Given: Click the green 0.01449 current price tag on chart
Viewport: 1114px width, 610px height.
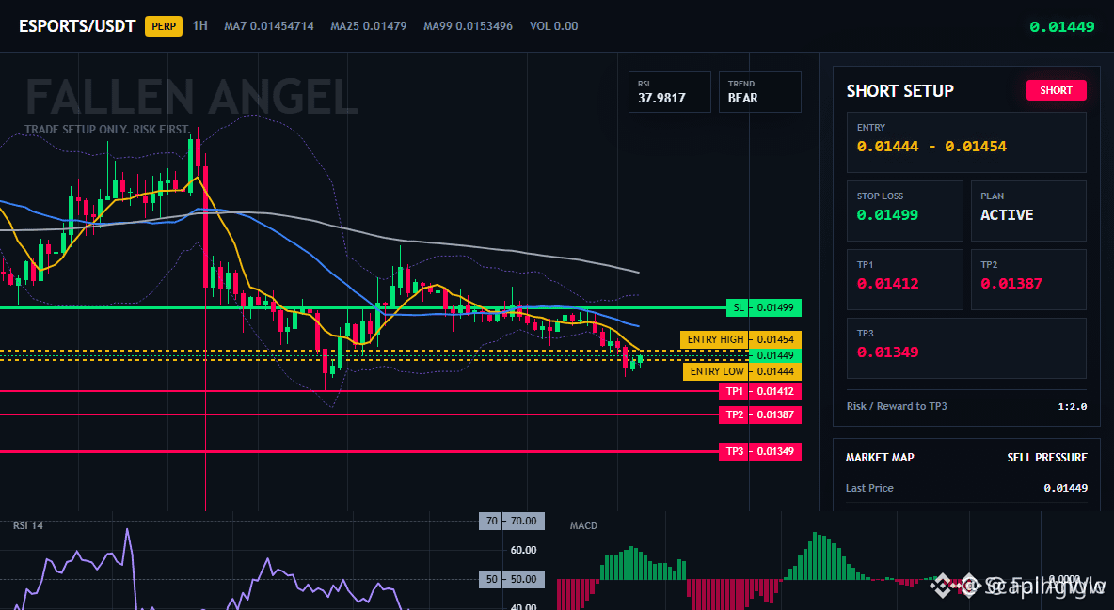Looking at the screenshot, I should coord(775,356).
